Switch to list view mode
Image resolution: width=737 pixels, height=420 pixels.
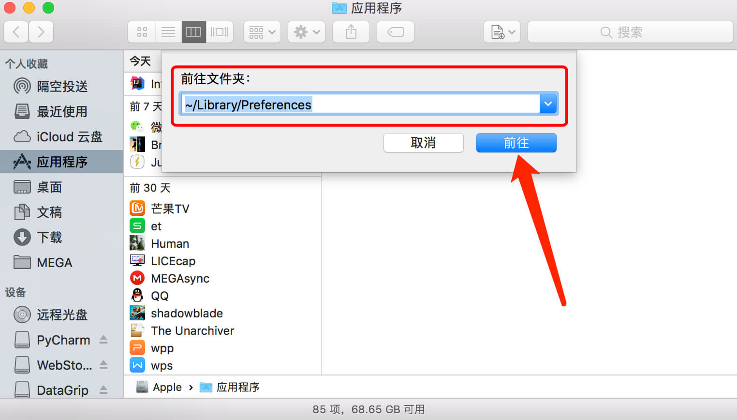168,32
